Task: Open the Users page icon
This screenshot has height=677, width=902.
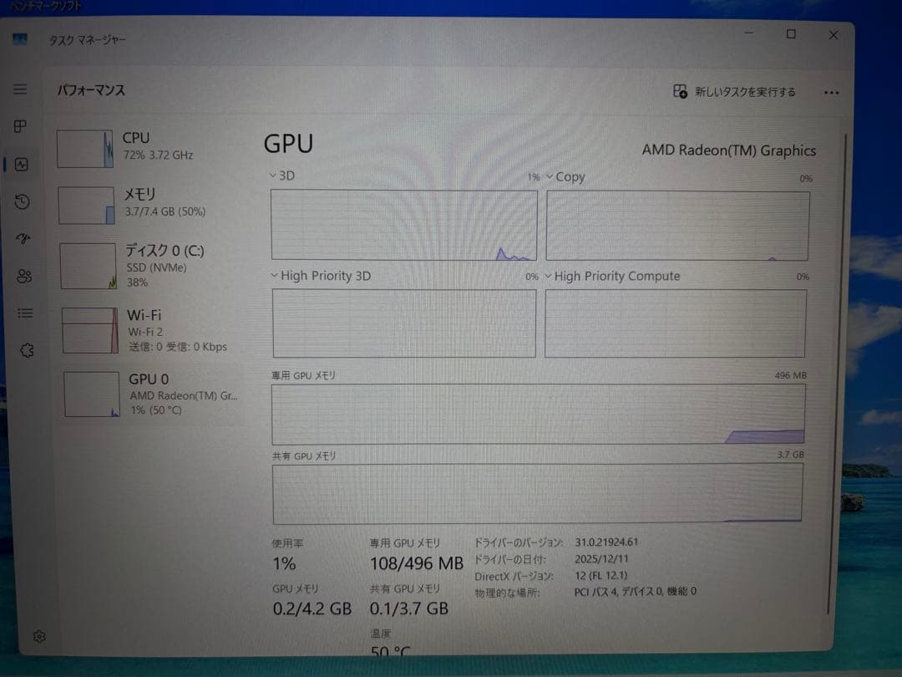Action: coord(23,276)
